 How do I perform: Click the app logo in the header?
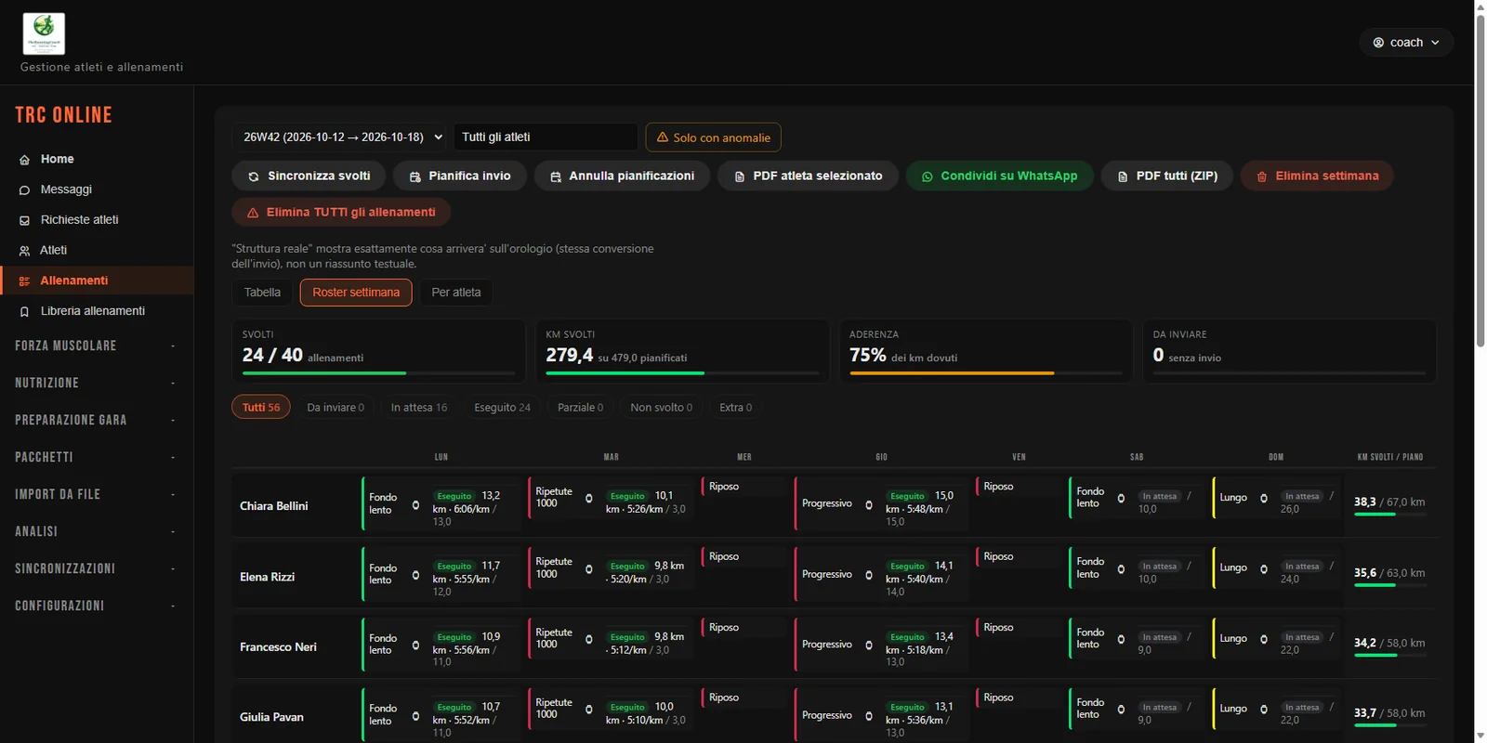[44, 34]
